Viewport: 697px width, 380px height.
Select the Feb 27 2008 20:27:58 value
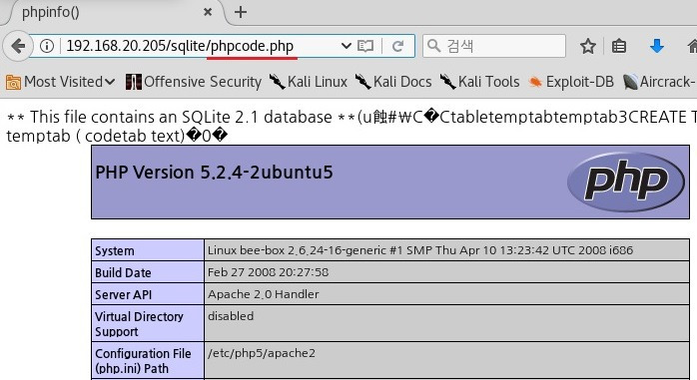[x=268, y=272]
